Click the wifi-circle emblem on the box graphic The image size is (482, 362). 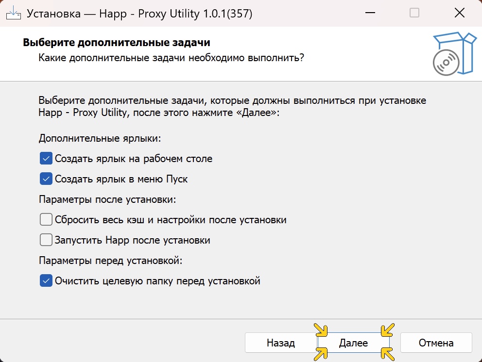coord(447,62)
